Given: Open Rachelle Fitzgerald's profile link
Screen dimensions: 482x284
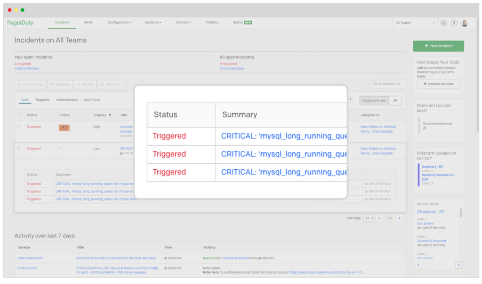Looking at the screenshot, I should tap(431, 241).
